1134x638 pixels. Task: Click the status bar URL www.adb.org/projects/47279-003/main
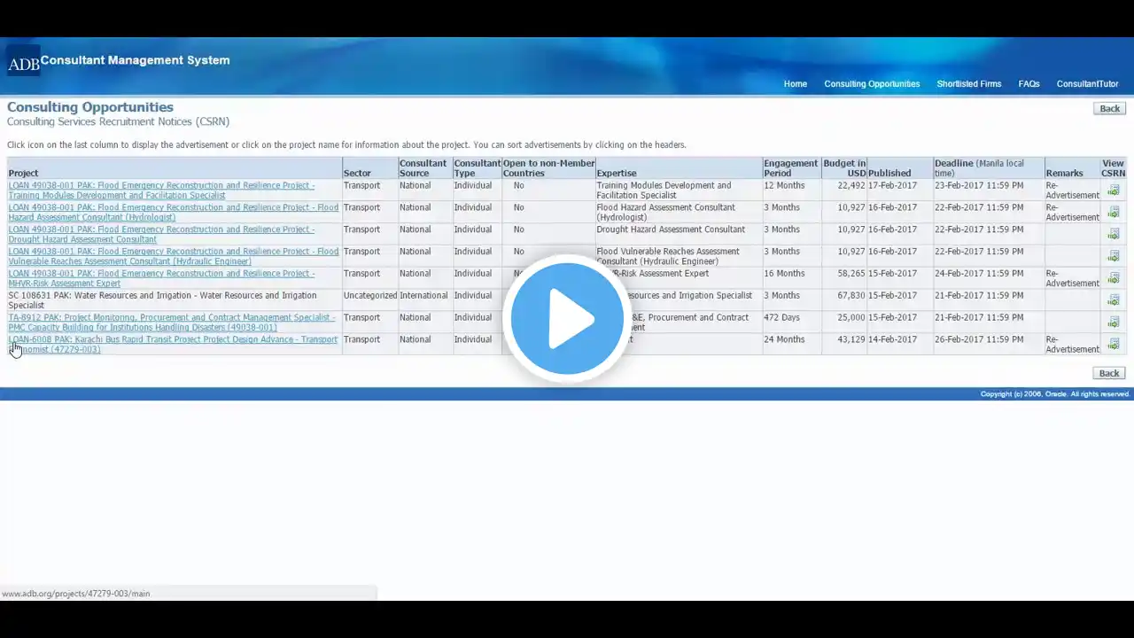[x=76, y=593]
